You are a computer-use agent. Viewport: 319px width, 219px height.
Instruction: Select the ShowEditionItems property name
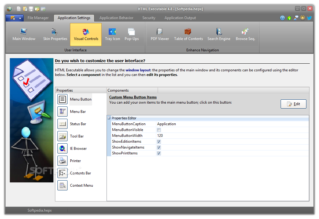[126, 141]
